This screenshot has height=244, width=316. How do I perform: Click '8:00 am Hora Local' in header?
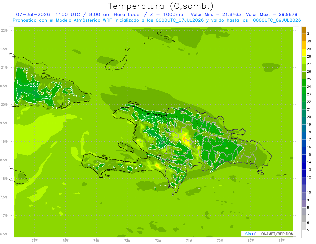click(114, 14)
